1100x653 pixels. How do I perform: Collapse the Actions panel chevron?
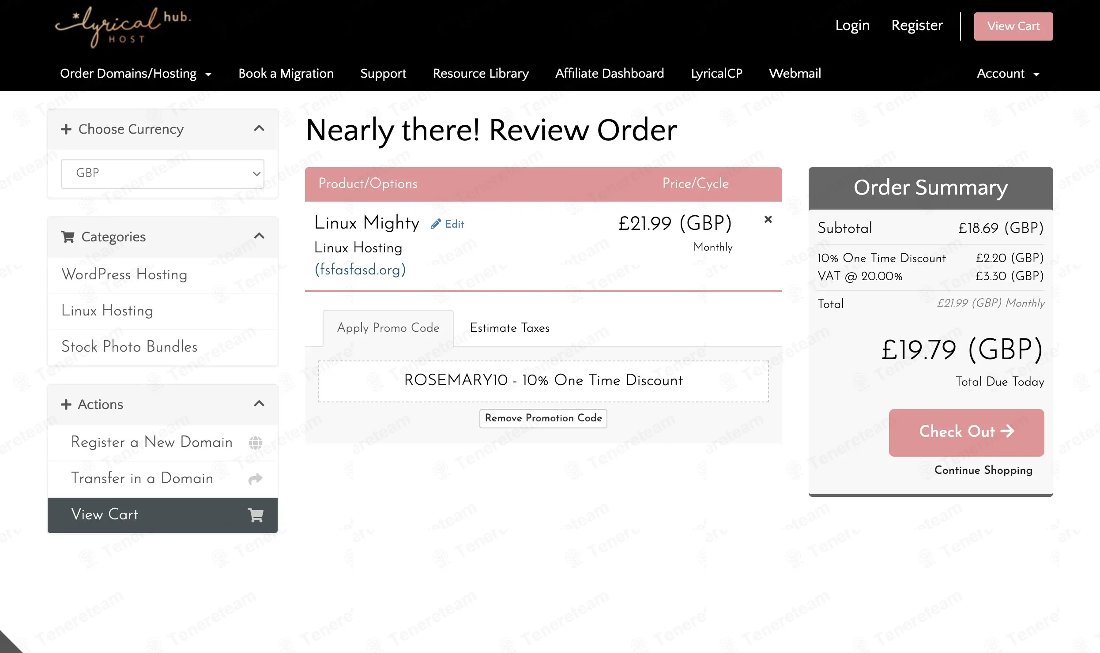pyautogui.click(x=259, y=404)
